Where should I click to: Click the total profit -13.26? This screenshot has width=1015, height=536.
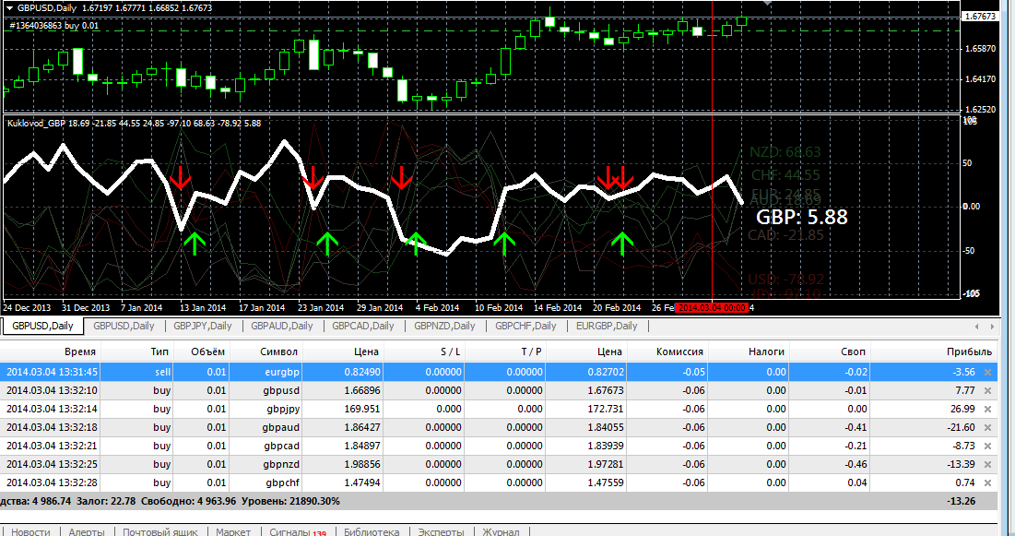tap(962, 502)
